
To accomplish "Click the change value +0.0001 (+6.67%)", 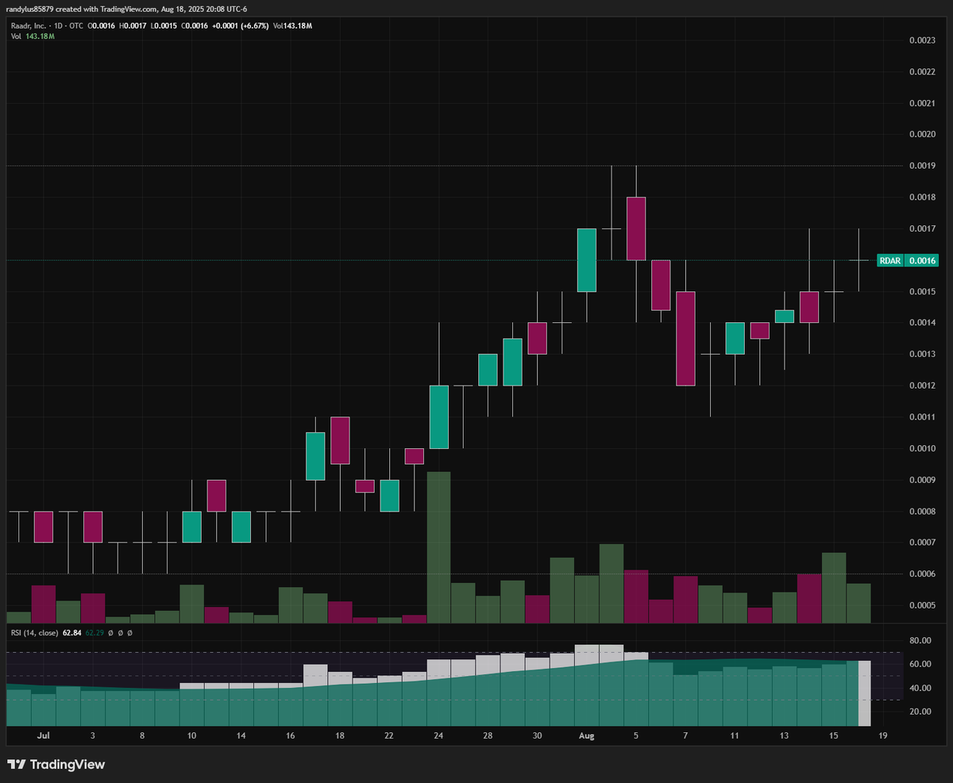I will pos(241,26).
